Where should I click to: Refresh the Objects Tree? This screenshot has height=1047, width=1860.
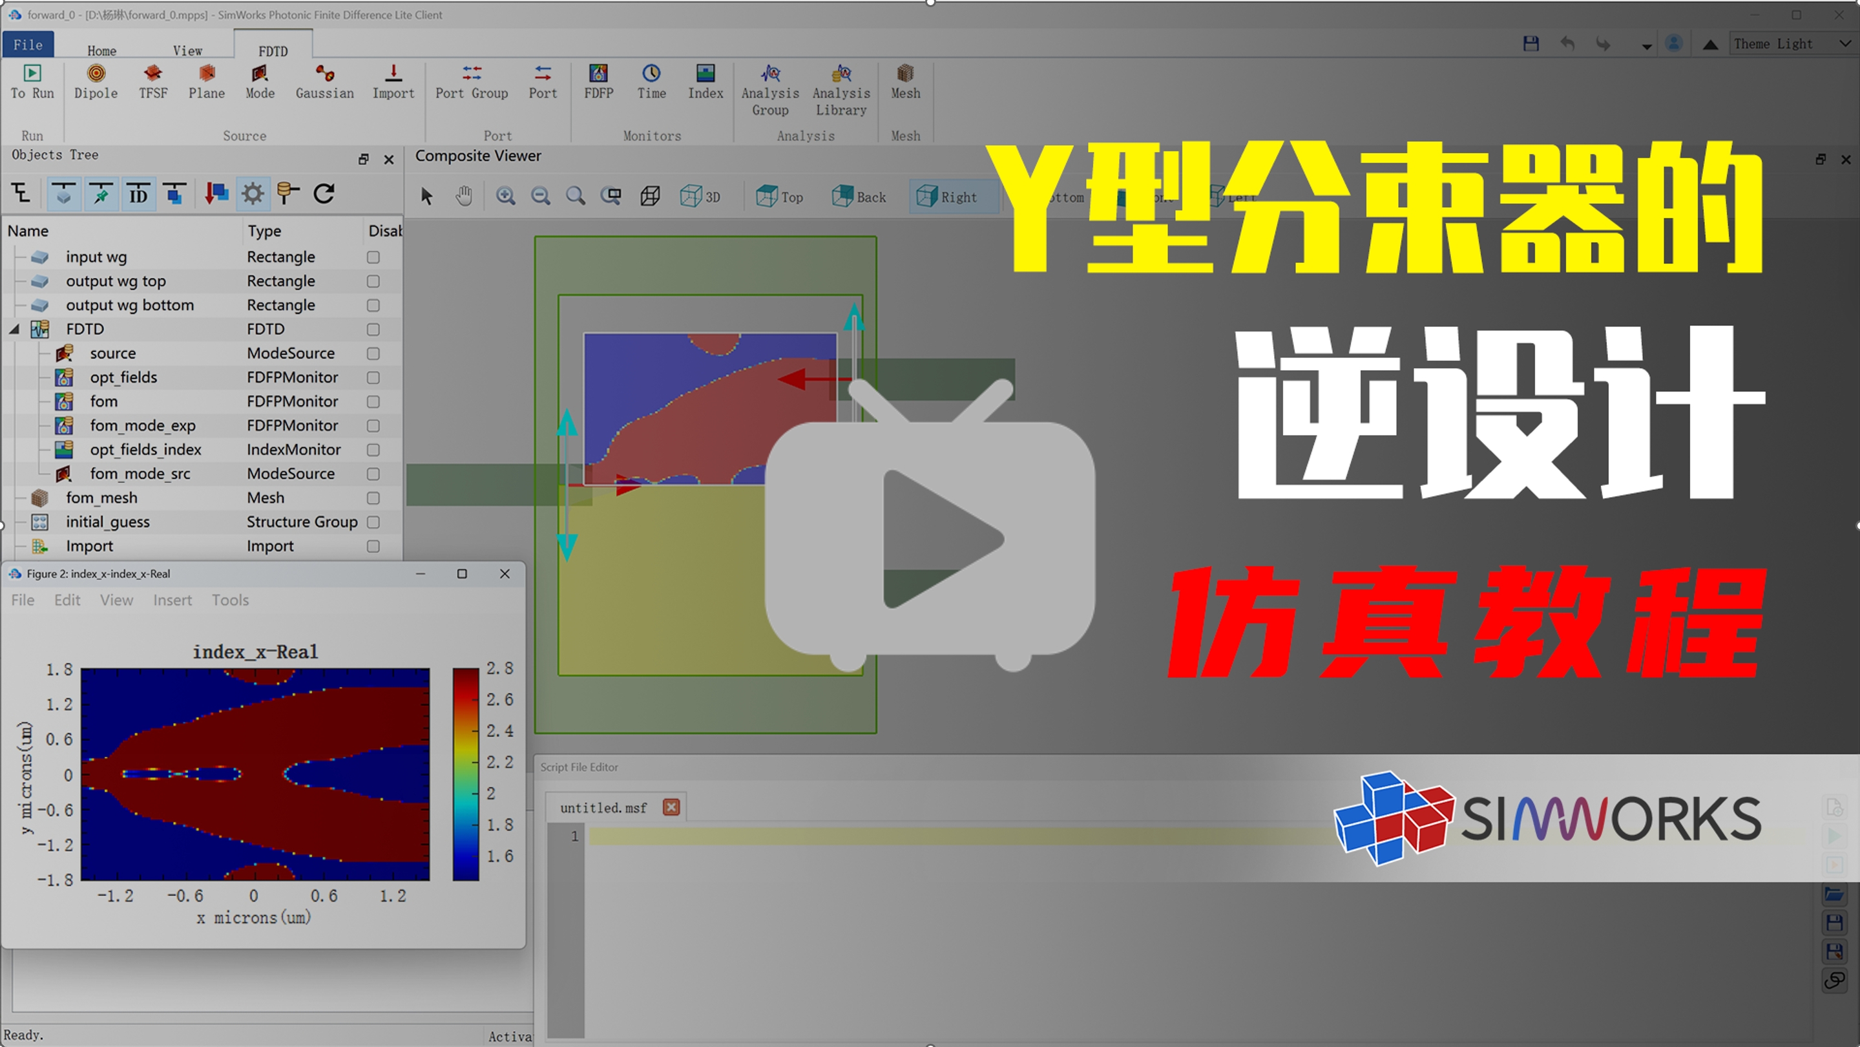pos(324,193)
